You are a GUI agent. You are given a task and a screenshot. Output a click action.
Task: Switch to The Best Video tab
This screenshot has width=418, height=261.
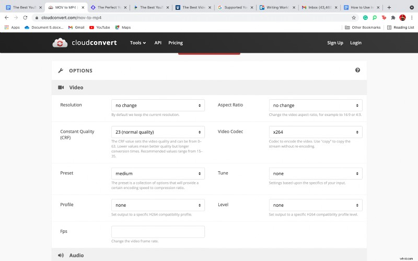coord(193,7)
